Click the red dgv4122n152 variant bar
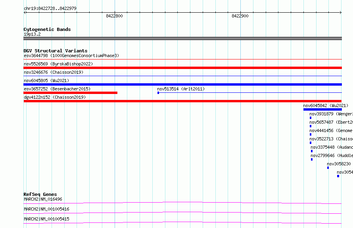Image resolution: width=353 pixels, height=228 pixels. coord(182,101)
